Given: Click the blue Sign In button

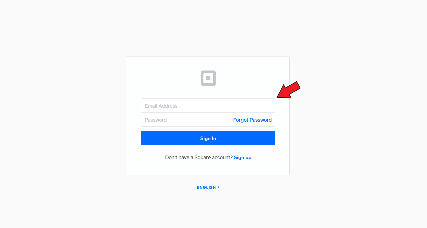Looking at the screenshot, I should tap(208, 138).
